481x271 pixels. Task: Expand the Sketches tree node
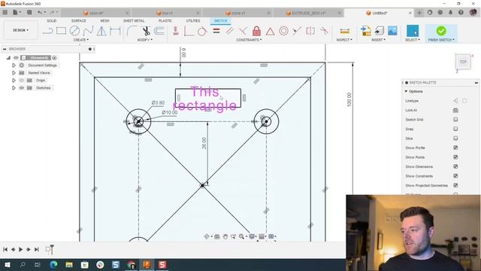tap(14, 88)
